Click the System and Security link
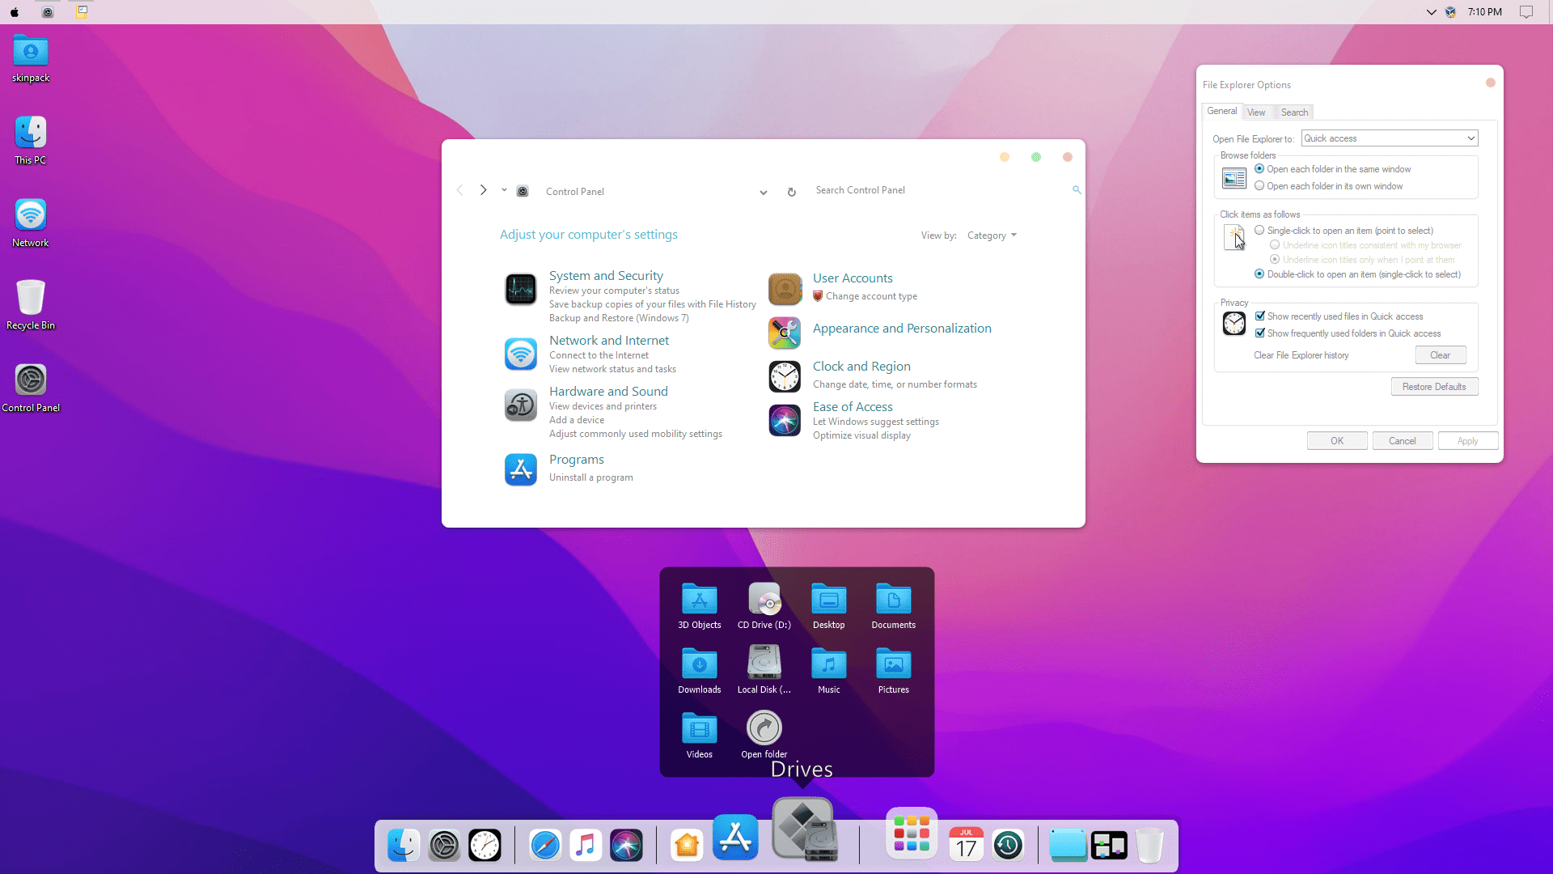The width and height of the screenshot is (1553, 874). 606,275
